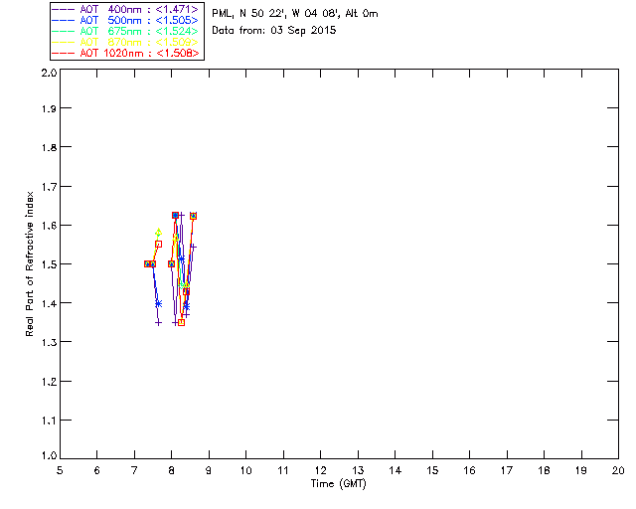Click the AOT 675nm legend entry
Viewport: 636px width, 509px height.
click(x=125, y=31)
